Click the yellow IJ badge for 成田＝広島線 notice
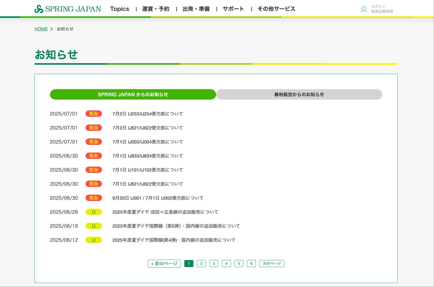 tap(94, 212)
